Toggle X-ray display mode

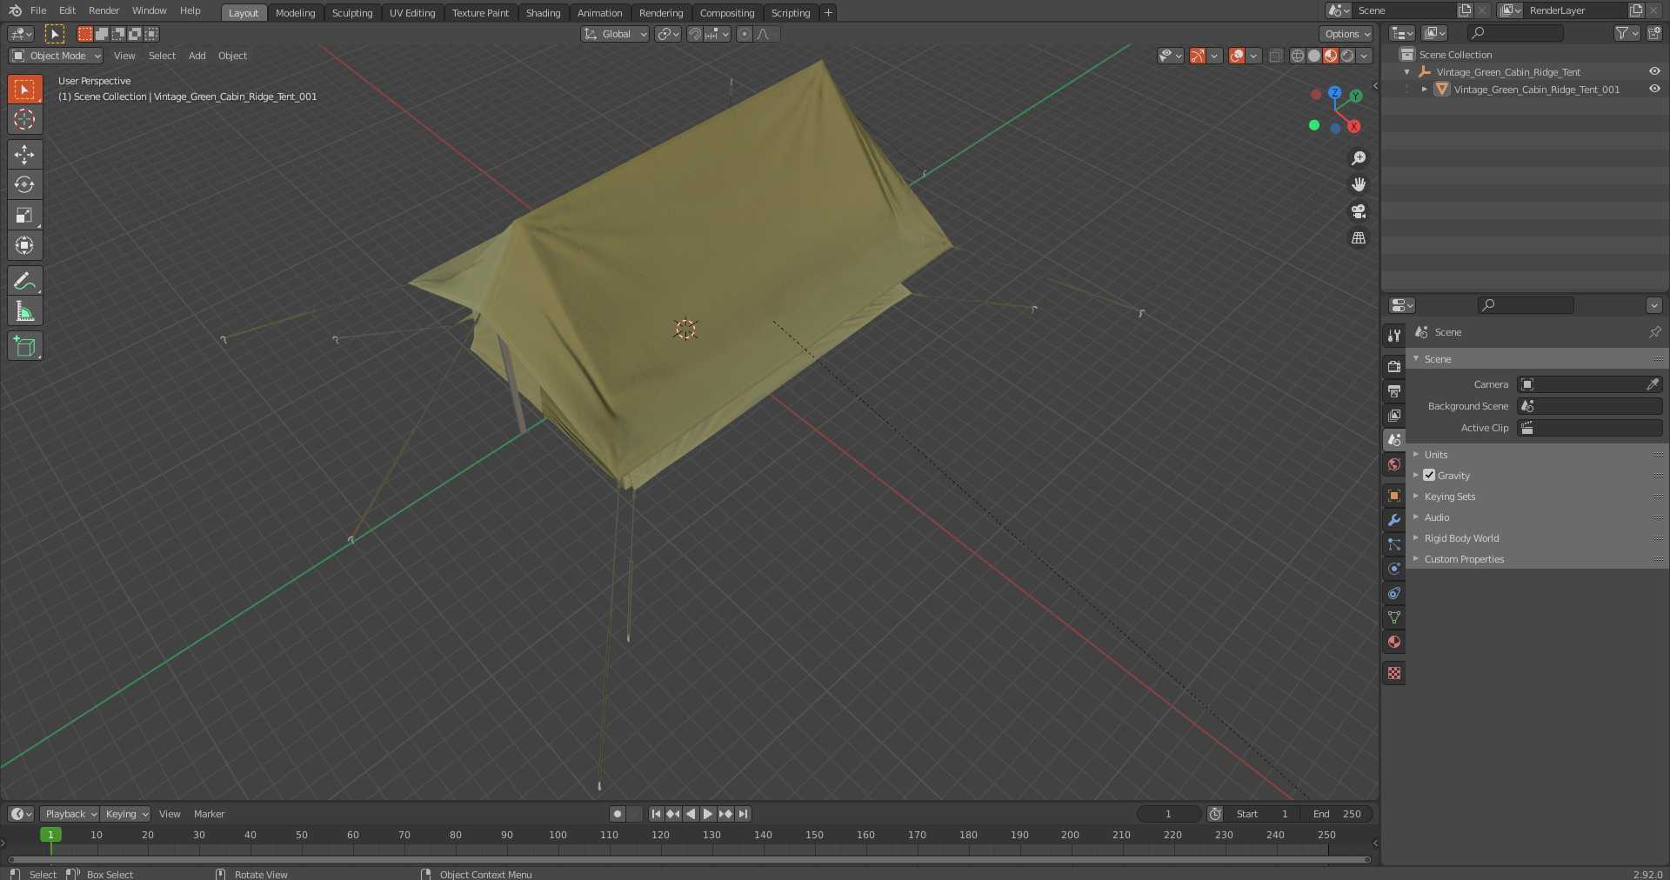click(x=1275, y=56)
